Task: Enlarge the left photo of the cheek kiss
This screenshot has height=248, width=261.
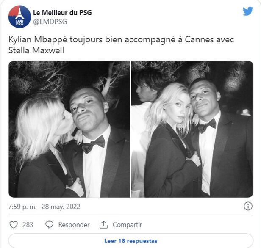Action: pyautogui.click(x=69, y=129)
